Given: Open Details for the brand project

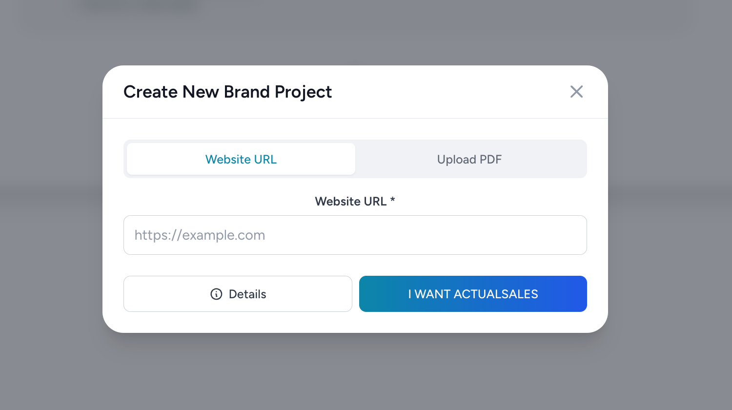Looking at the screenshot, I should pos(238,294).
